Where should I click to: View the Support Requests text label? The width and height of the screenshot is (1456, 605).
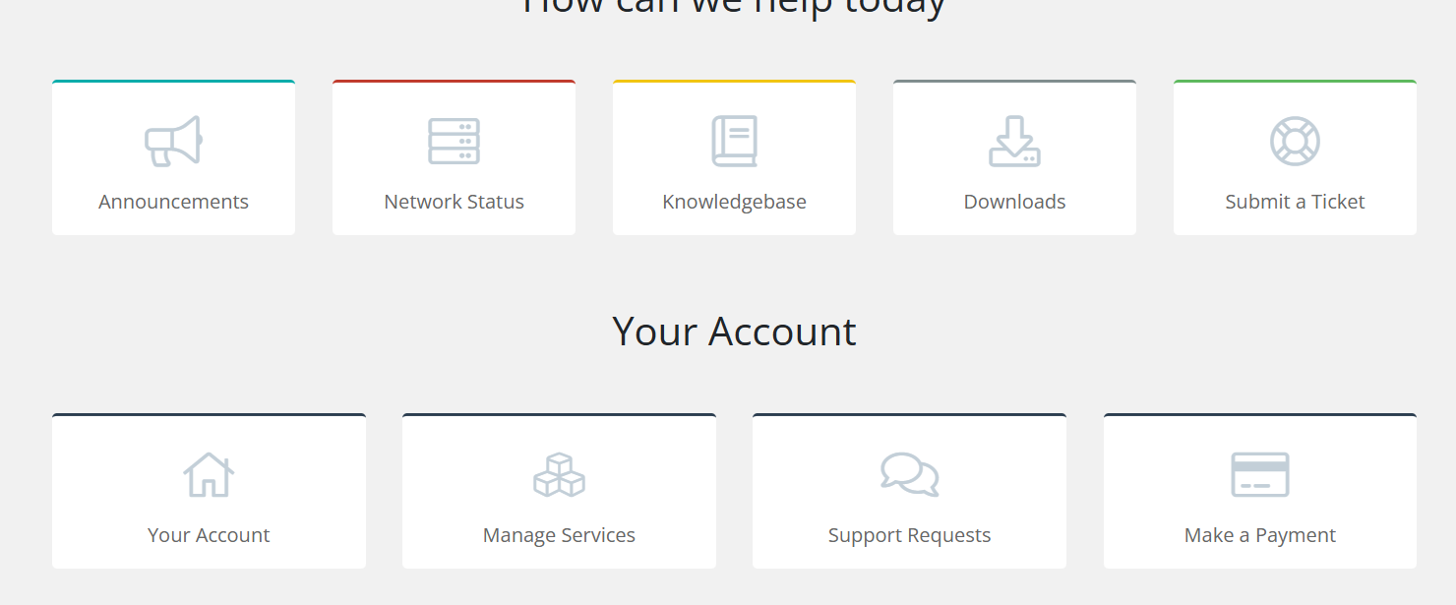[909, 535]
